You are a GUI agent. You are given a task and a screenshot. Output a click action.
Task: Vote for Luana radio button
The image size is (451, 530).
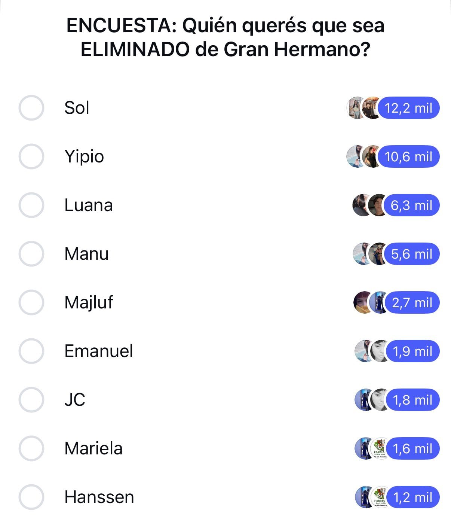[31, 205]
